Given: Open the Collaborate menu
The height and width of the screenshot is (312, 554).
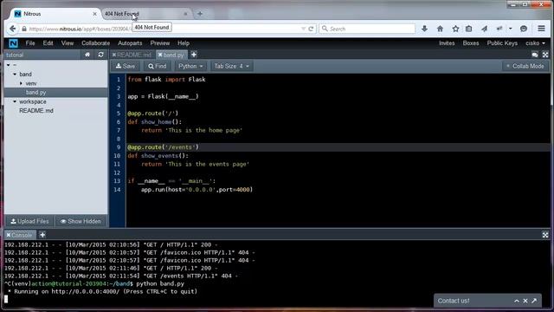Looking at the screenshot, I should tap(96, 43).
